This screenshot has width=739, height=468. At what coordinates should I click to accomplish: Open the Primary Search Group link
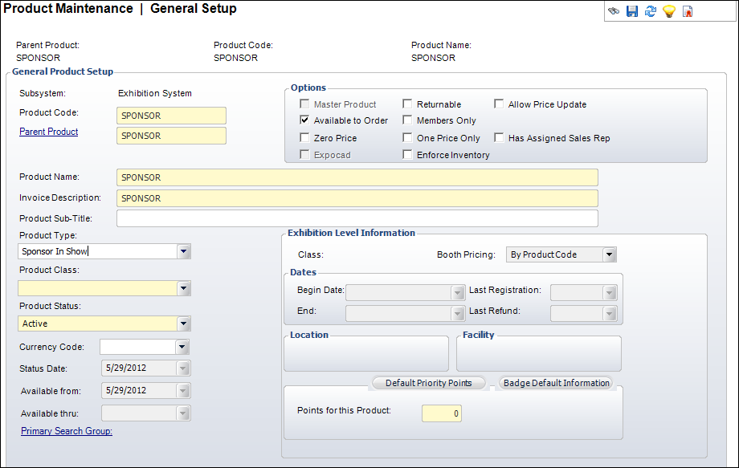click(x=67, y=431)
